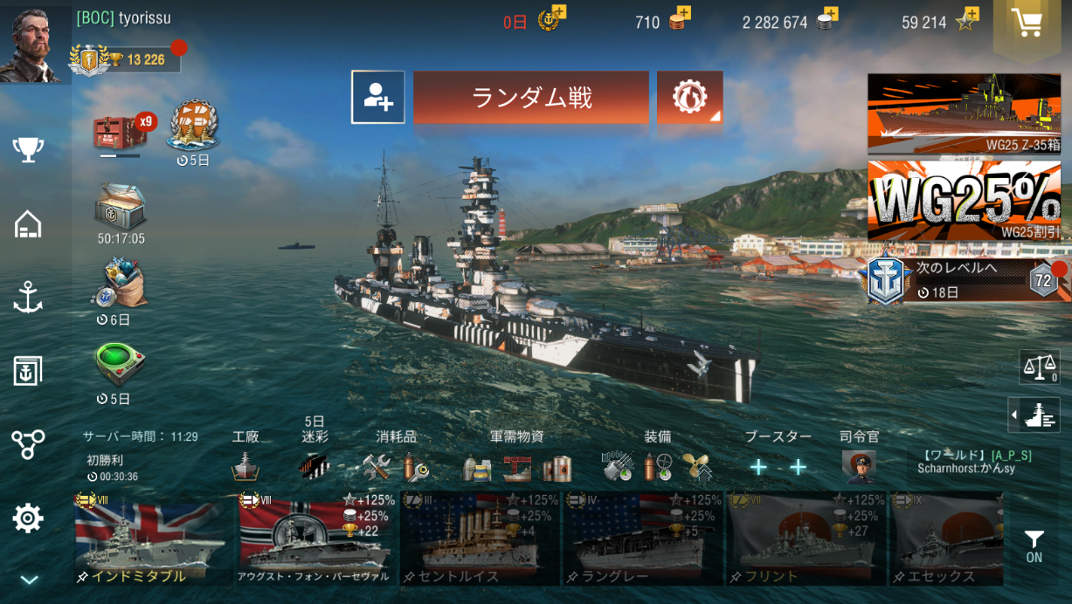Select the インドミタブル ship card
Image resolution: width=1072 pixels, height=604 pixels.
click(149, 538)
